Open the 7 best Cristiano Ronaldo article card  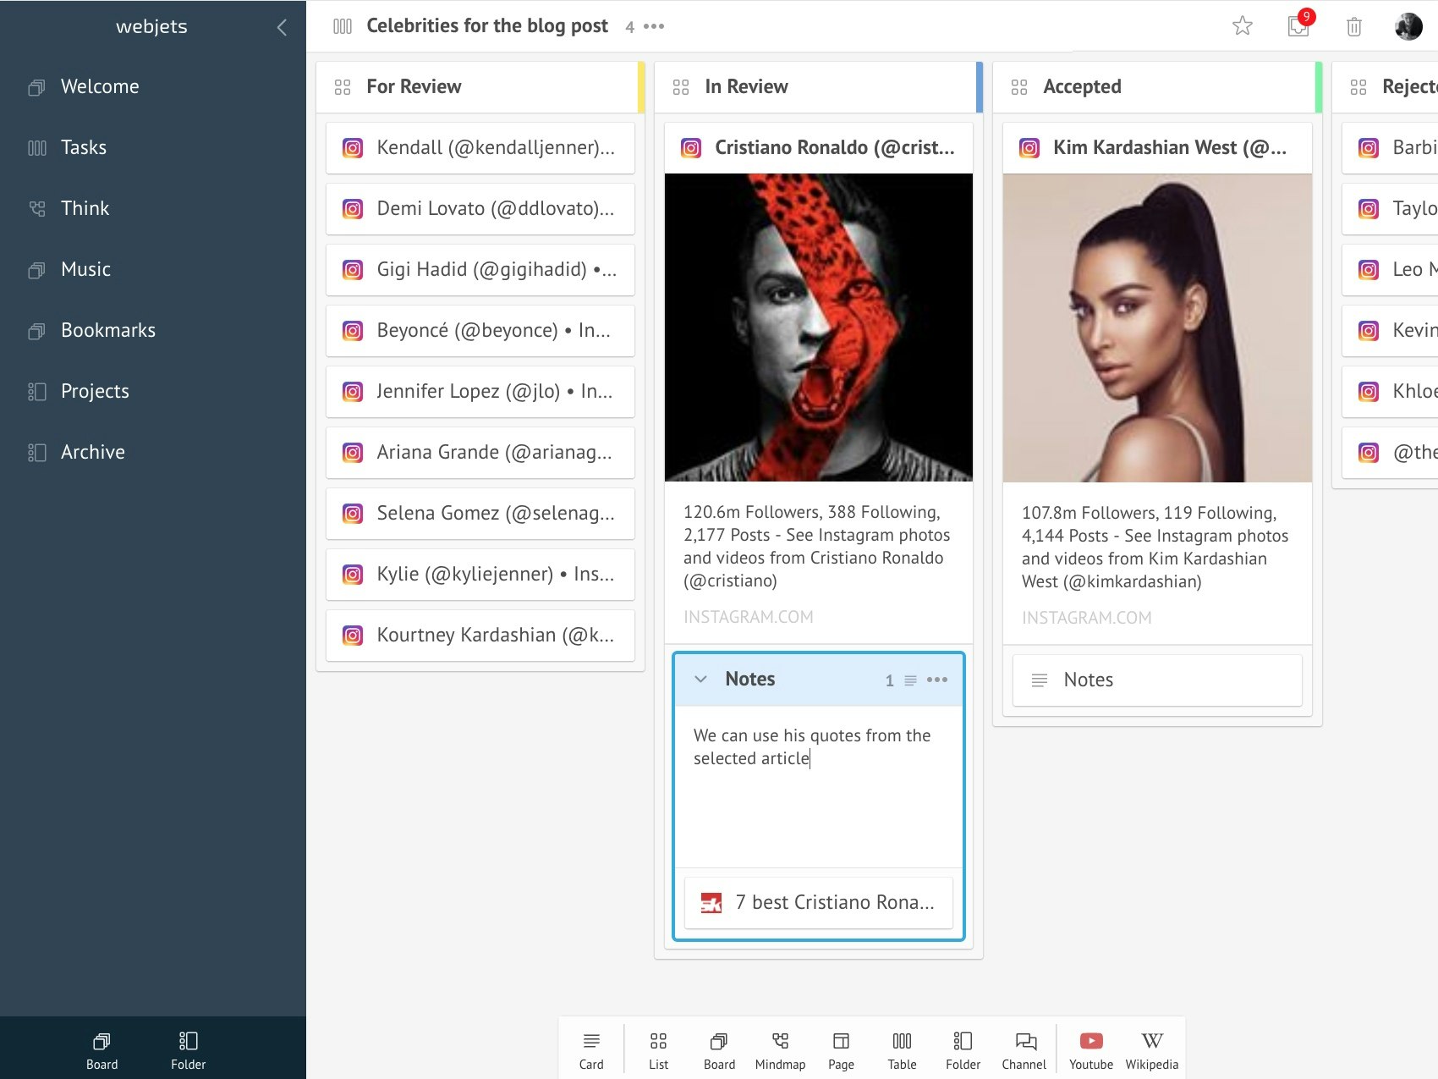(x=819, y=903)
